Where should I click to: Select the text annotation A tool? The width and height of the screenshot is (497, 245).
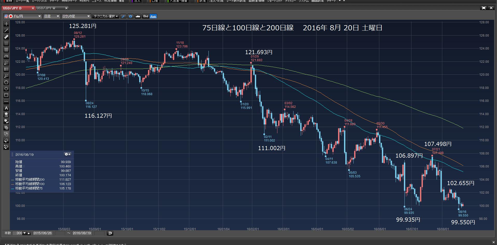(x=6, y=108)
